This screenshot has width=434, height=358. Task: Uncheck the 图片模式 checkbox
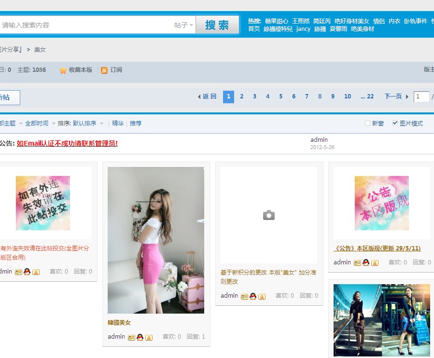click(395, 123)
